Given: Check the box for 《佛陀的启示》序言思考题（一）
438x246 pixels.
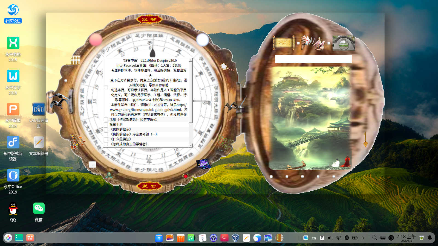Looking at the screenshot, I should tap(106, 134).
